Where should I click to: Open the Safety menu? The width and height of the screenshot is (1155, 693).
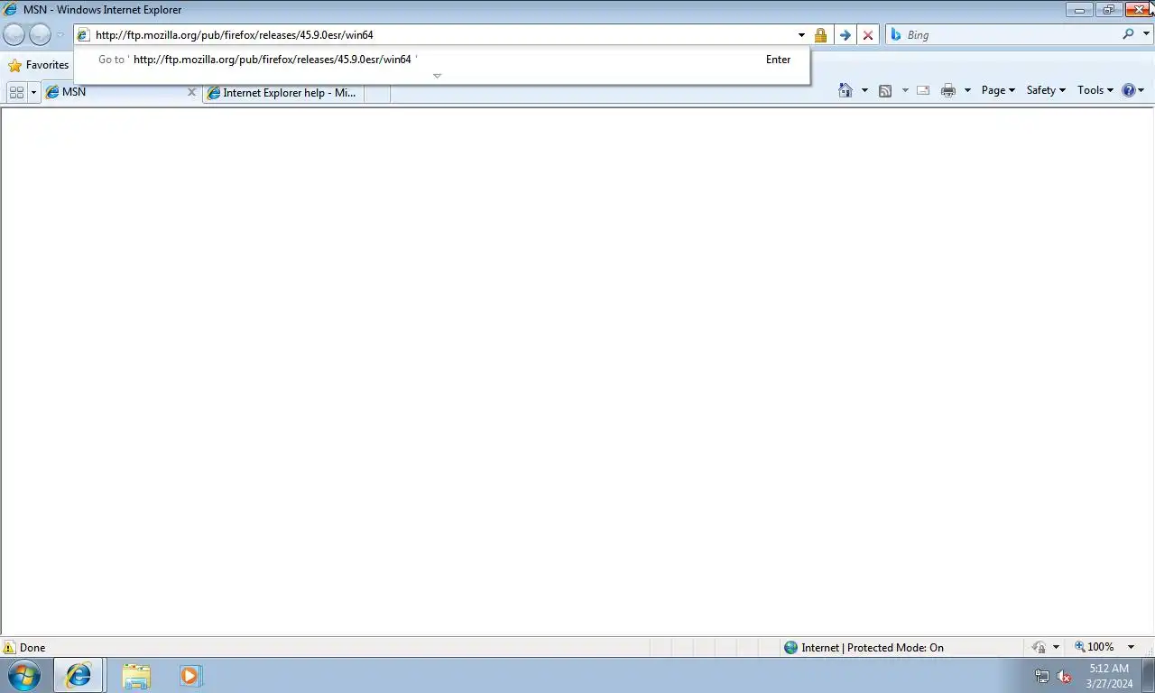pyautogui.click(x=1046, y=90)
